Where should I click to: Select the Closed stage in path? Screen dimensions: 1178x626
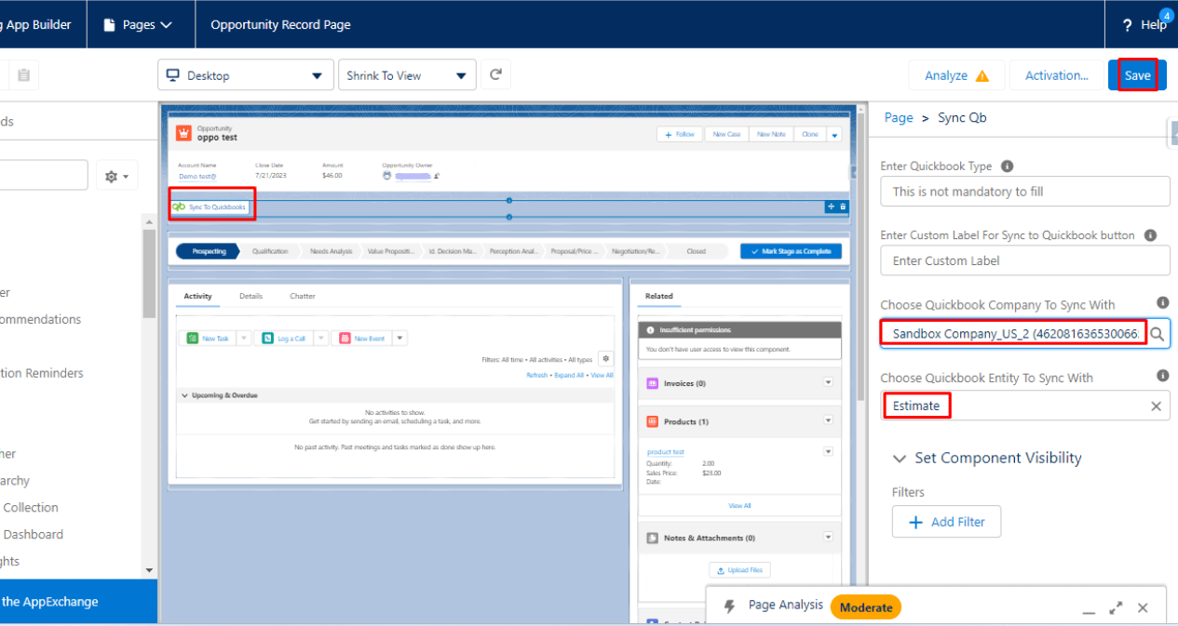pyautogui.click(x=696, y=251)
